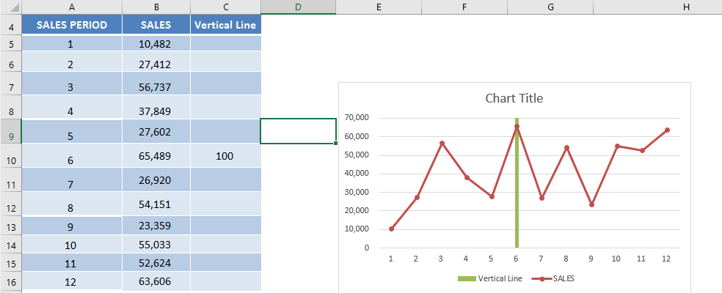Click the fill handle of selected cell D9
This screenshot has height=293, width=722.
[335, 144]
